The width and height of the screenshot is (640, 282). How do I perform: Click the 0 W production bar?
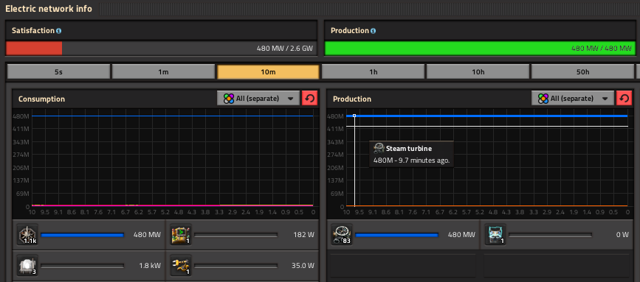(x=550, y=235)
